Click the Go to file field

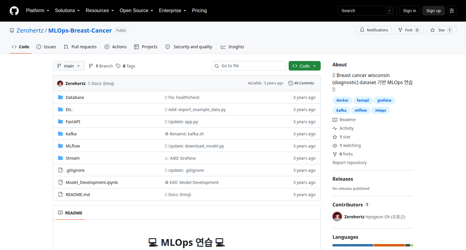(x=249, y=66)
